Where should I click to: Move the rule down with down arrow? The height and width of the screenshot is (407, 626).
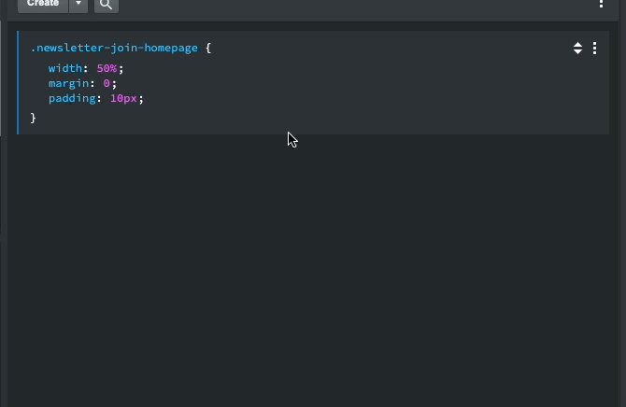577,51
